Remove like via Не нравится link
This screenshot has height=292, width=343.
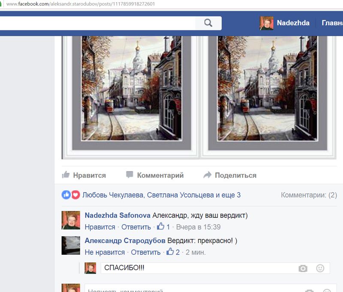pyautogui.click(x=105, y=252)
